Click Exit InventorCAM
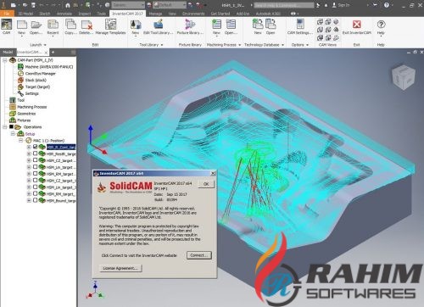 [357, 26]
